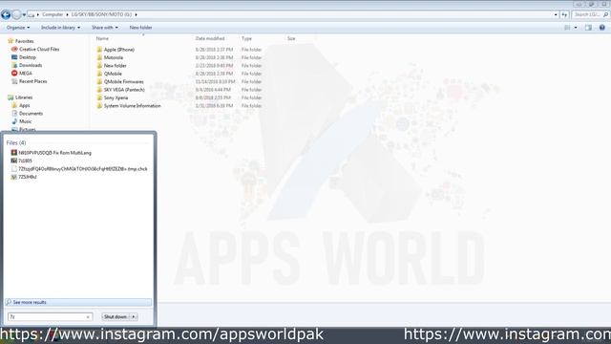Viewport: 611px width, 344px height.
Task: Click Computer in the address path
Action: pyautogui.click(x=53, y=14)
